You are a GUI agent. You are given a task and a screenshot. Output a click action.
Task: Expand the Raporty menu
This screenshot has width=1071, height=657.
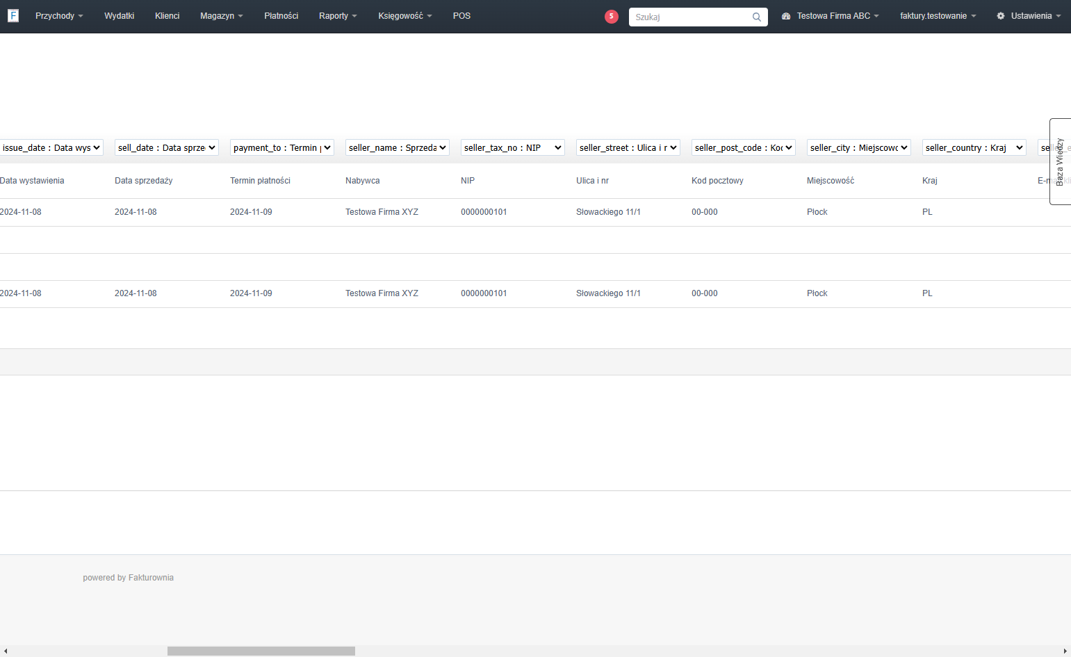338,16
